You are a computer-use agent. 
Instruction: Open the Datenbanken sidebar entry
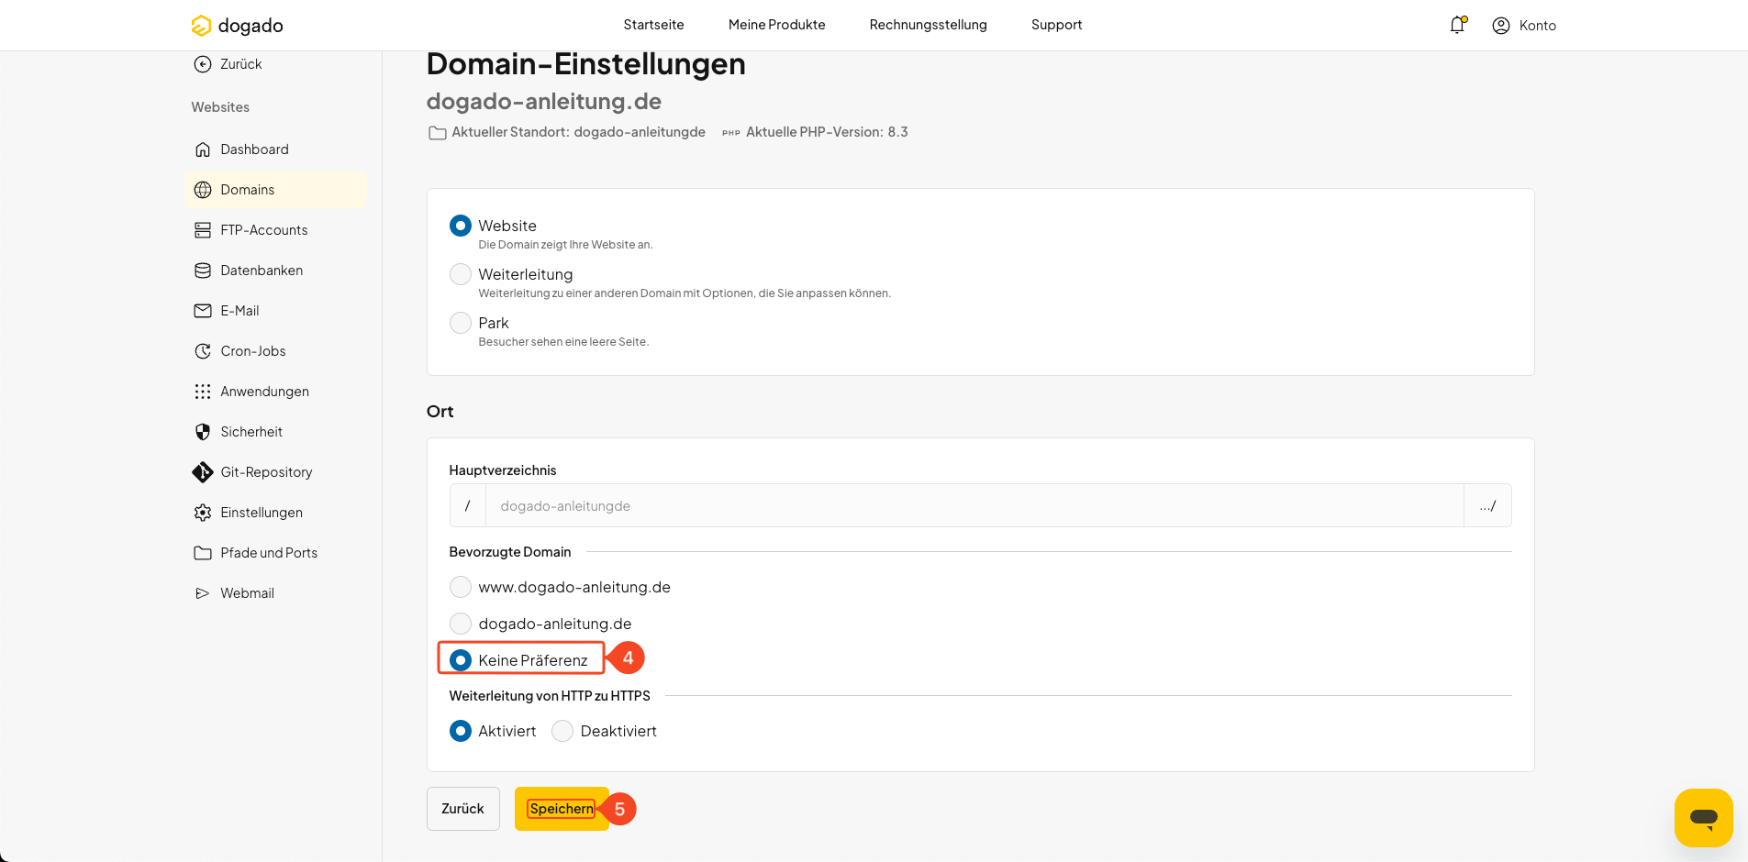275,271
